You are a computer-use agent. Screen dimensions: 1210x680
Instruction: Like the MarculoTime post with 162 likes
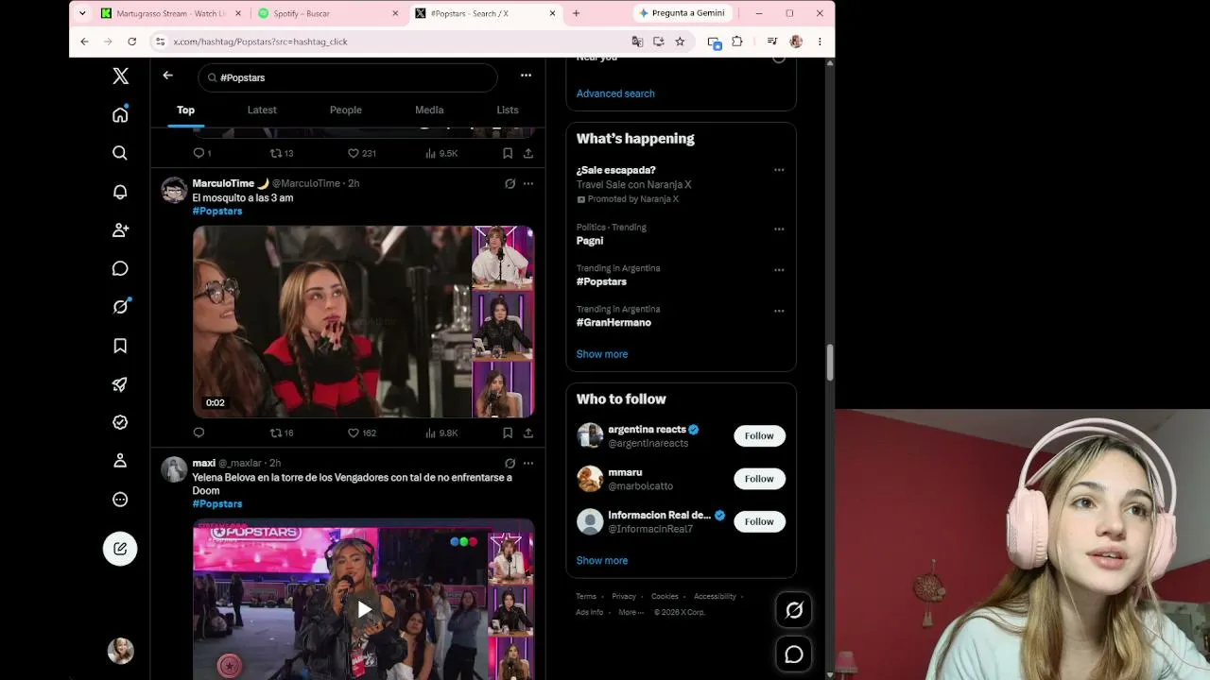point(362,433)
